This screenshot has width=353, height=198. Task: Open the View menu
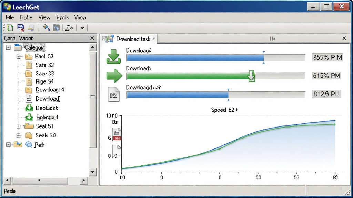[x=44, y=18]
